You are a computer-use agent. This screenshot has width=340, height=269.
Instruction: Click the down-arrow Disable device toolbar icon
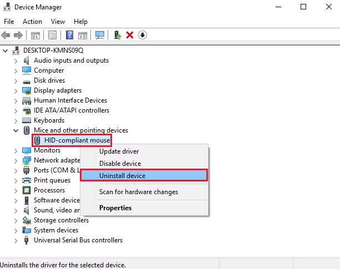pyautogui.click(x=143, y=35)
